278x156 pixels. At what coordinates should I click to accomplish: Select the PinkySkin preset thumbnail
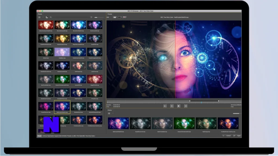tap(95, 93)
